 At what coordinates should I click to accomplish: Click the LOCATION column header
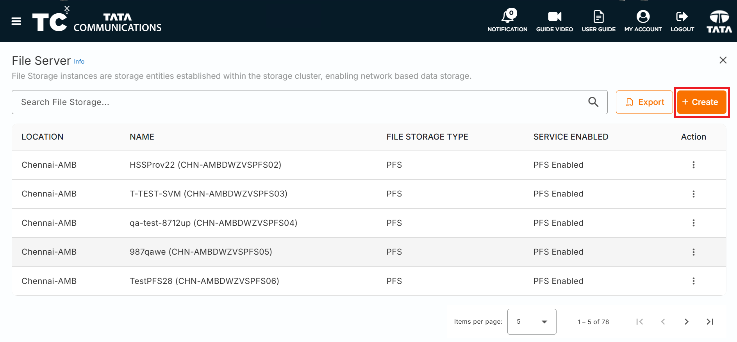(43, 137)
